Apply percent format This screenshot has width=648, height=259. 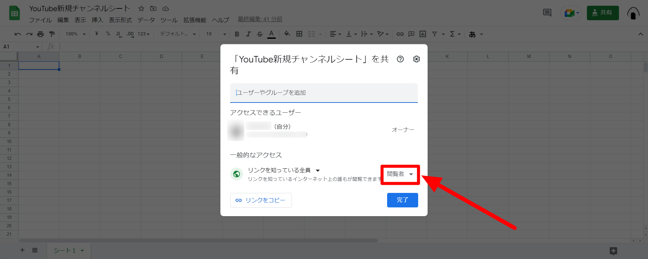click(x=108, y=34)
